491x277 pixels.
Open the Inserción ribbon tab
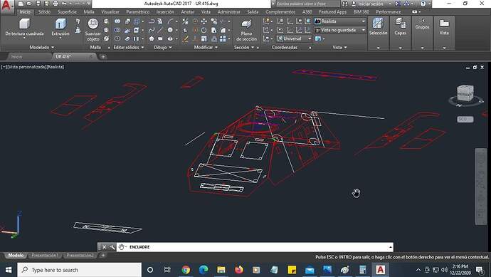(165, 12)
